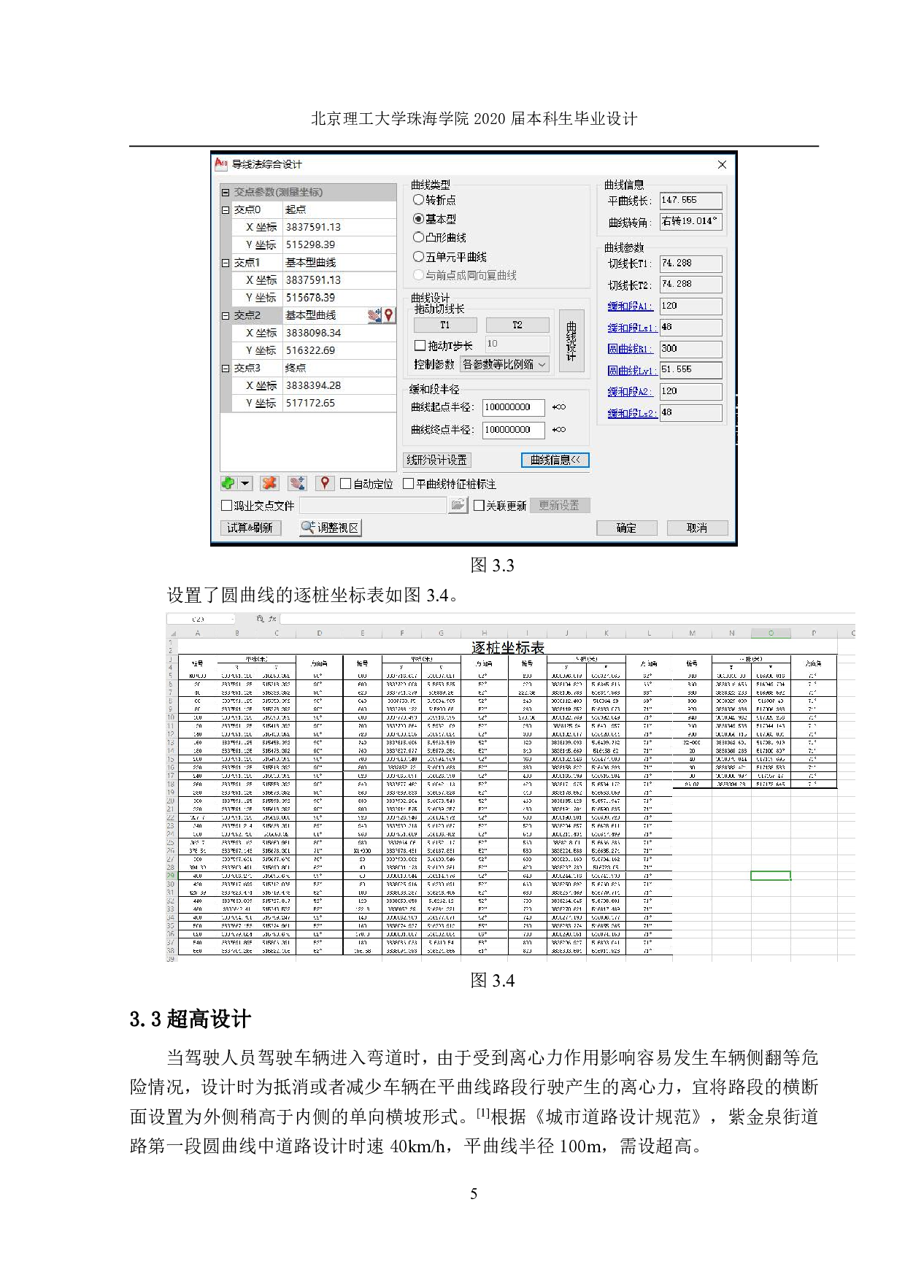This screenshot has width=905, height=1280.
Task: Click the red map pin icon in bottom toolbar
Action: [325, 483]
